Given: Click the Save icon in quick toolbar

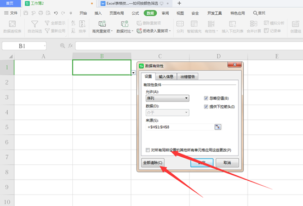Looking at the screenshot, I should tap(26, 13).
